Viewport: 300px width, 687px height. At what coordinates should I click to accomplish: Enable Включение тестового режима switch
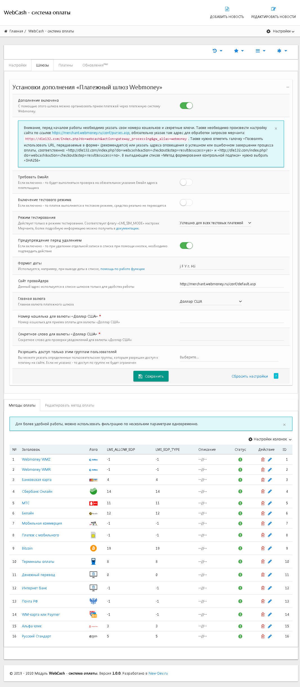coord(186,202)
